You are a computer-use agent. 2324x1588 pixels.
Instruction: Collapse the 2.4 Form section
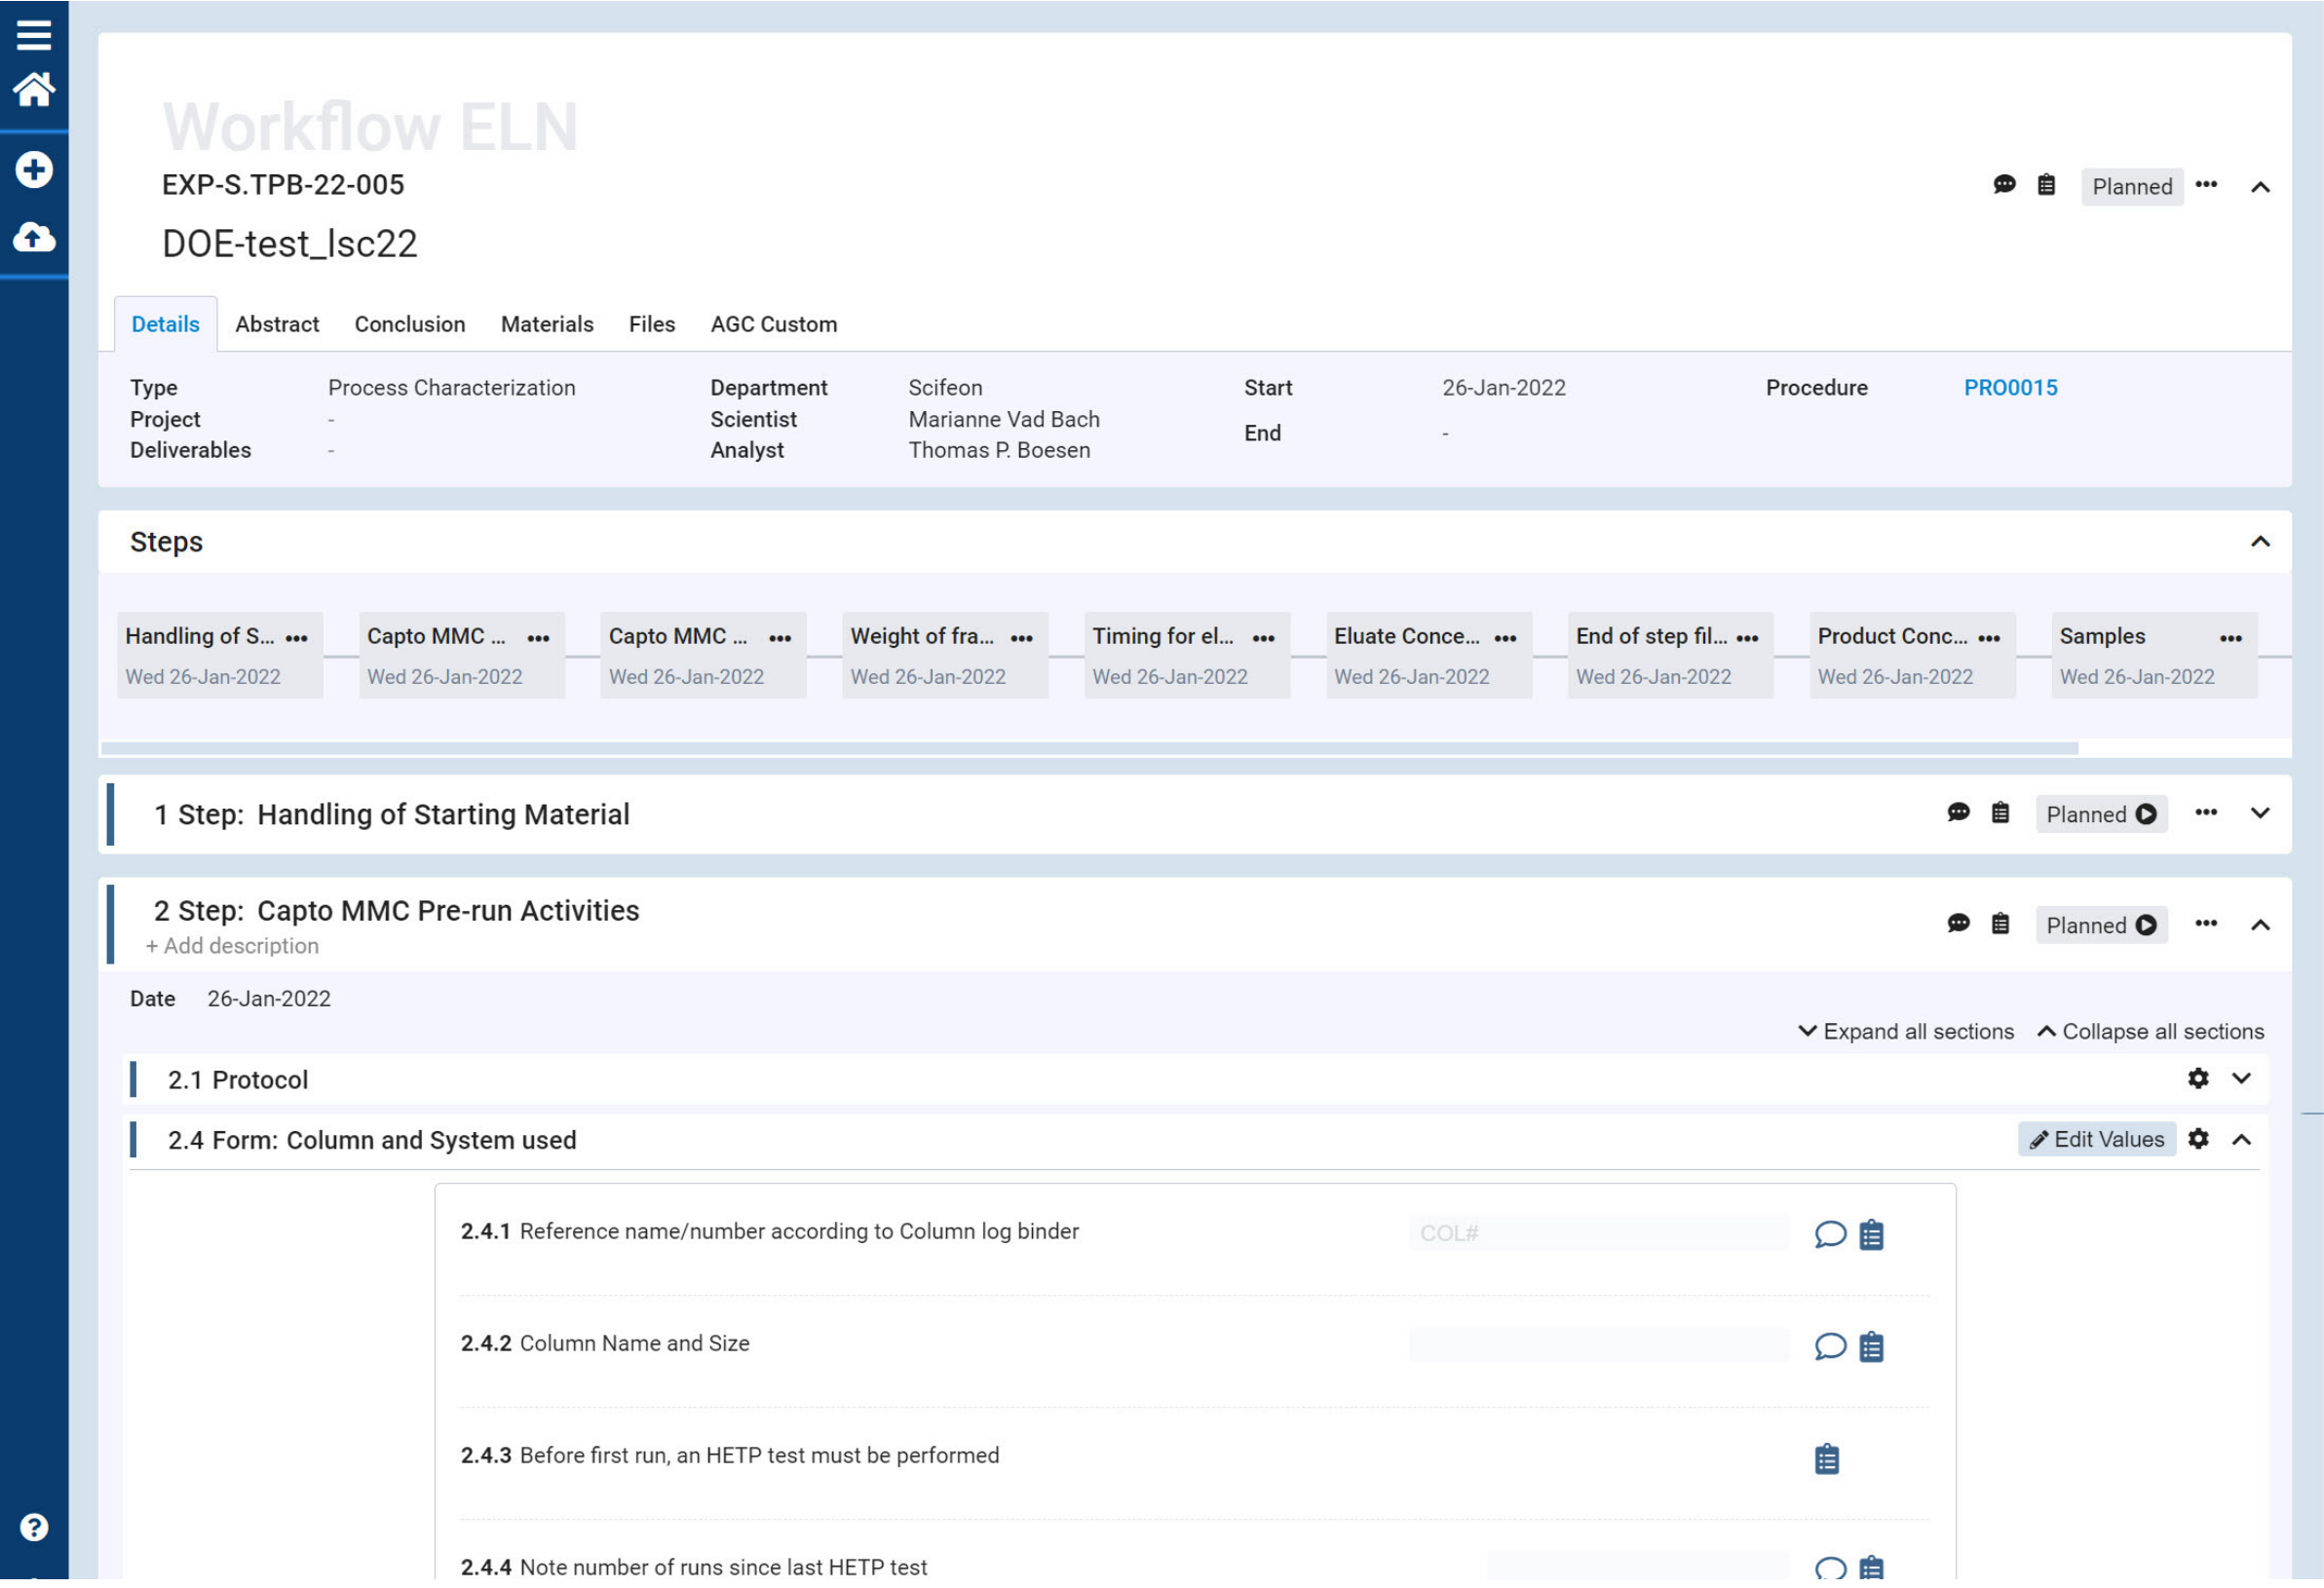2241,1140
